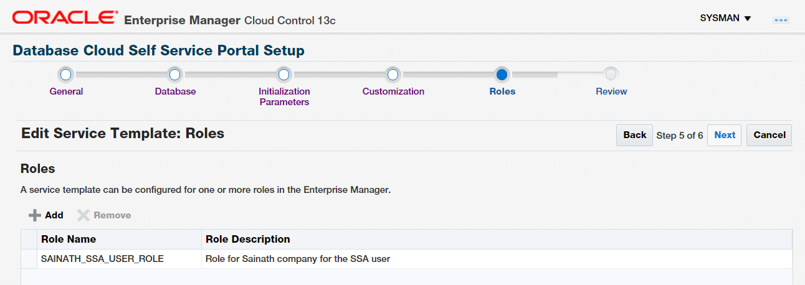
Task: Go to the Initialization Parameters step circle
Action: 284,75
